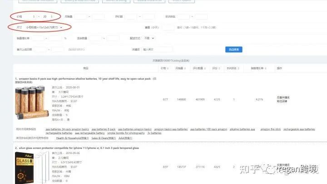The height and width of the screenshot is (184, 327).
Task: Open the AAA category rank link
Action: (x=125, y=138)
